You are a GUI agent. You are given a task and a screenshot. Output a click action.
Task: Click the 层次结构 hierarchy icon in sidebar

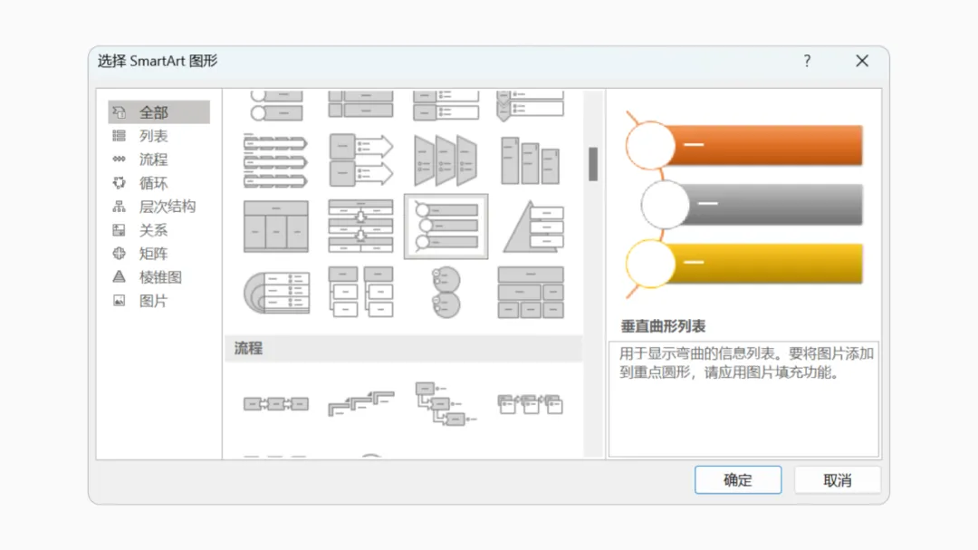119,206
